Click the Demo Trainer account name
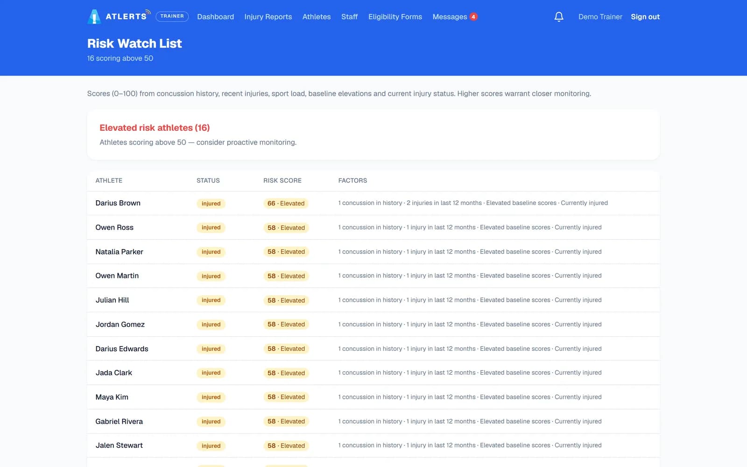Image resolution: width=747 pixels, height=467 pixels. (600, 17)
